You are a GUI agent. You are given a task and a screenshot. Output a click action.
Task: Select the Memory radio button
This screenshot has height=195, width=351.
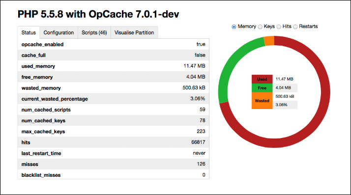(x=234, y=27)
